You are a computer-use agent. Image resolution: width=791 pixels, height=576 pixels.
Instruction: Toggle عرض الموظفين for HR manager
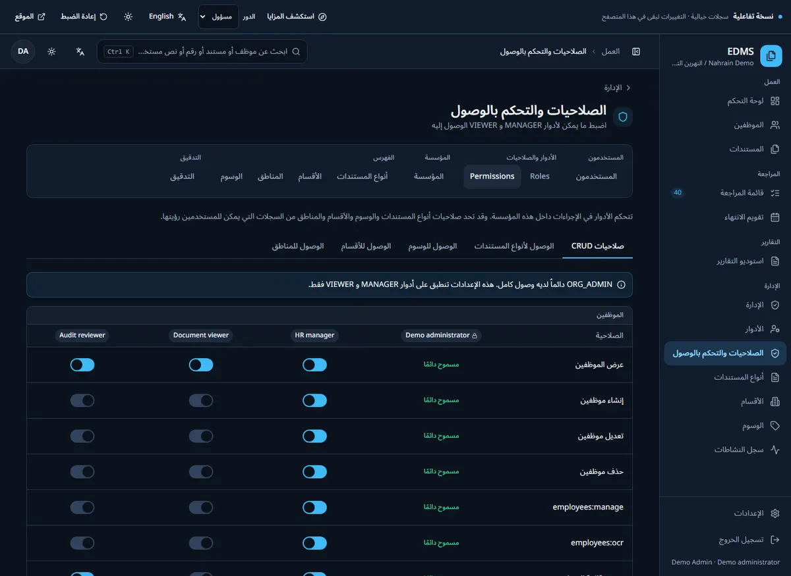tap(315, 365)
